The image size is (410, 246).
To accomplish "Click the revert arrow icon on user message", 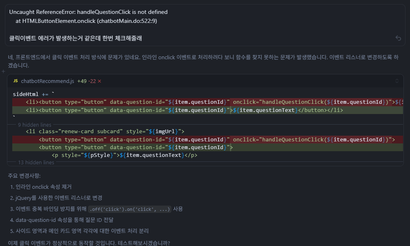I will coord(398,38).
